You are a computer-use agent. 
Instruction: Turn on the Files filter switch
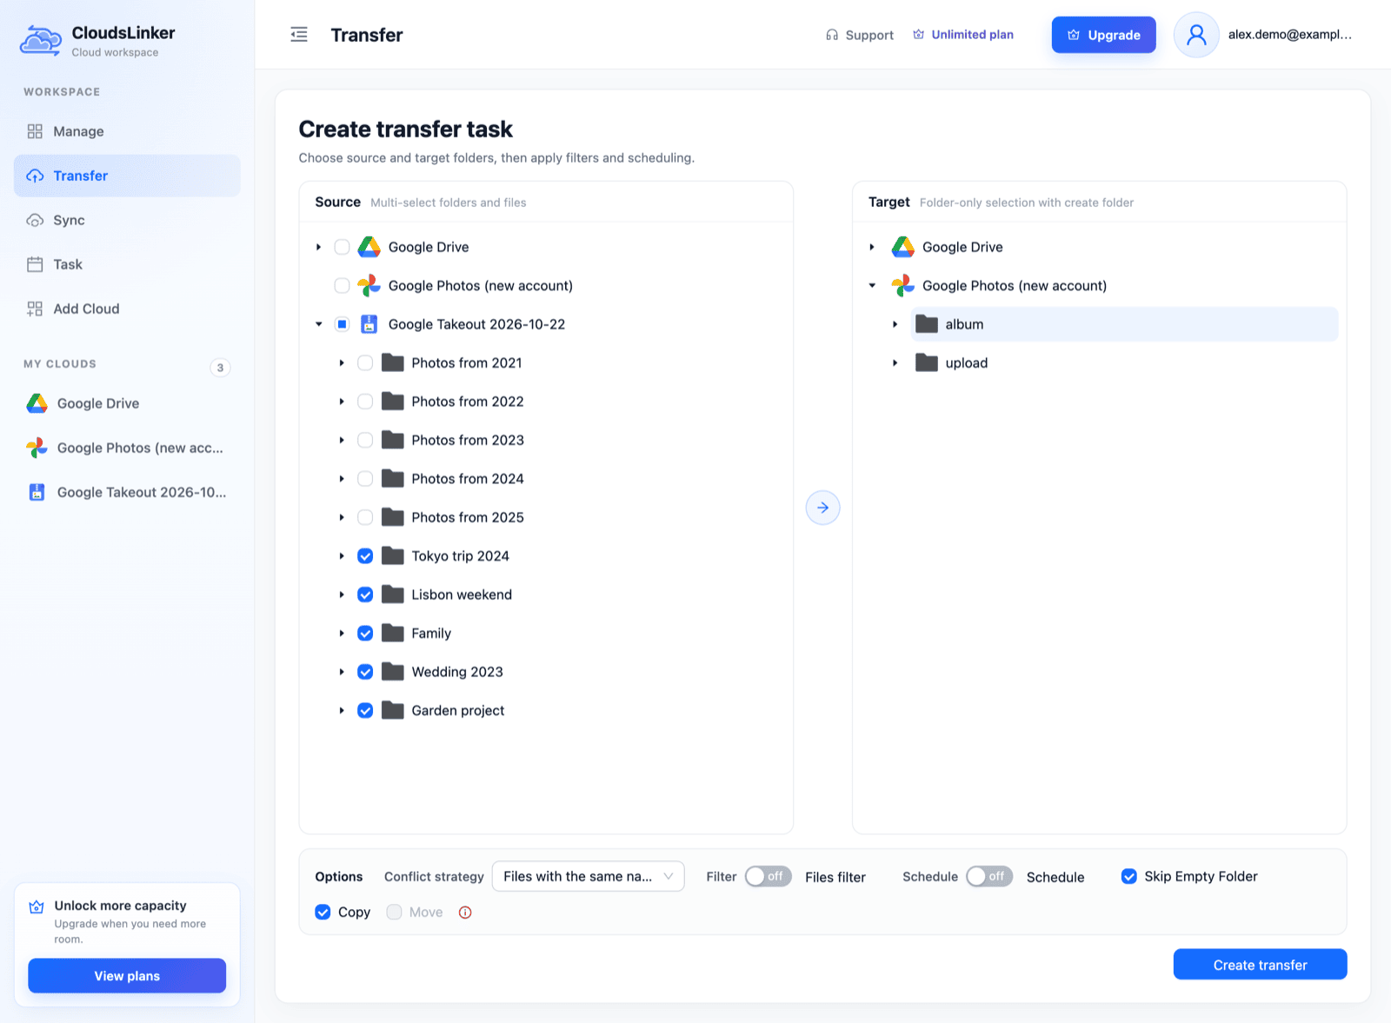tap(769, 876)
